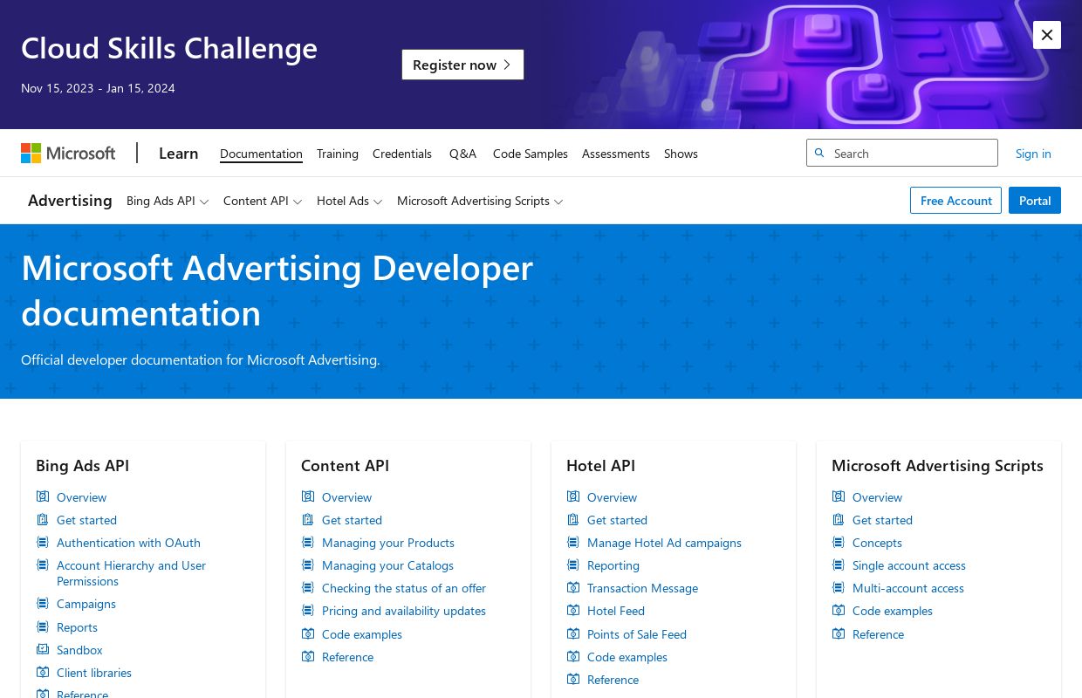Viewport: 1082px width, 698px height.
Task: Click icon beside Scripts Reference
Action: coord(839,633)
